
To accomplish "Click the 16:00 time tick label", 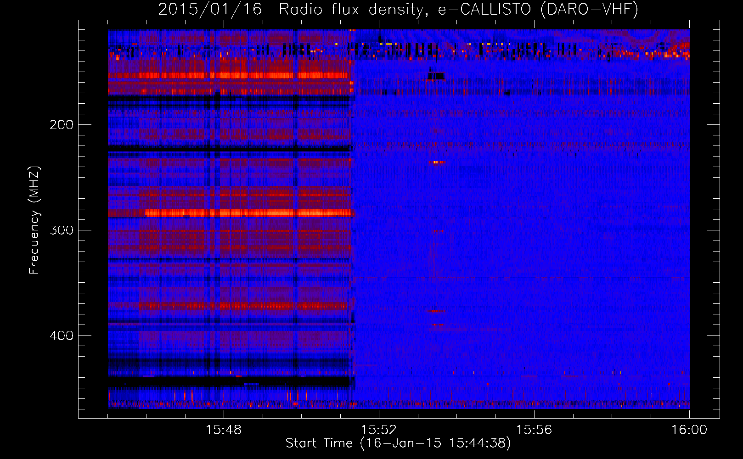I will (x=689, y=430).
